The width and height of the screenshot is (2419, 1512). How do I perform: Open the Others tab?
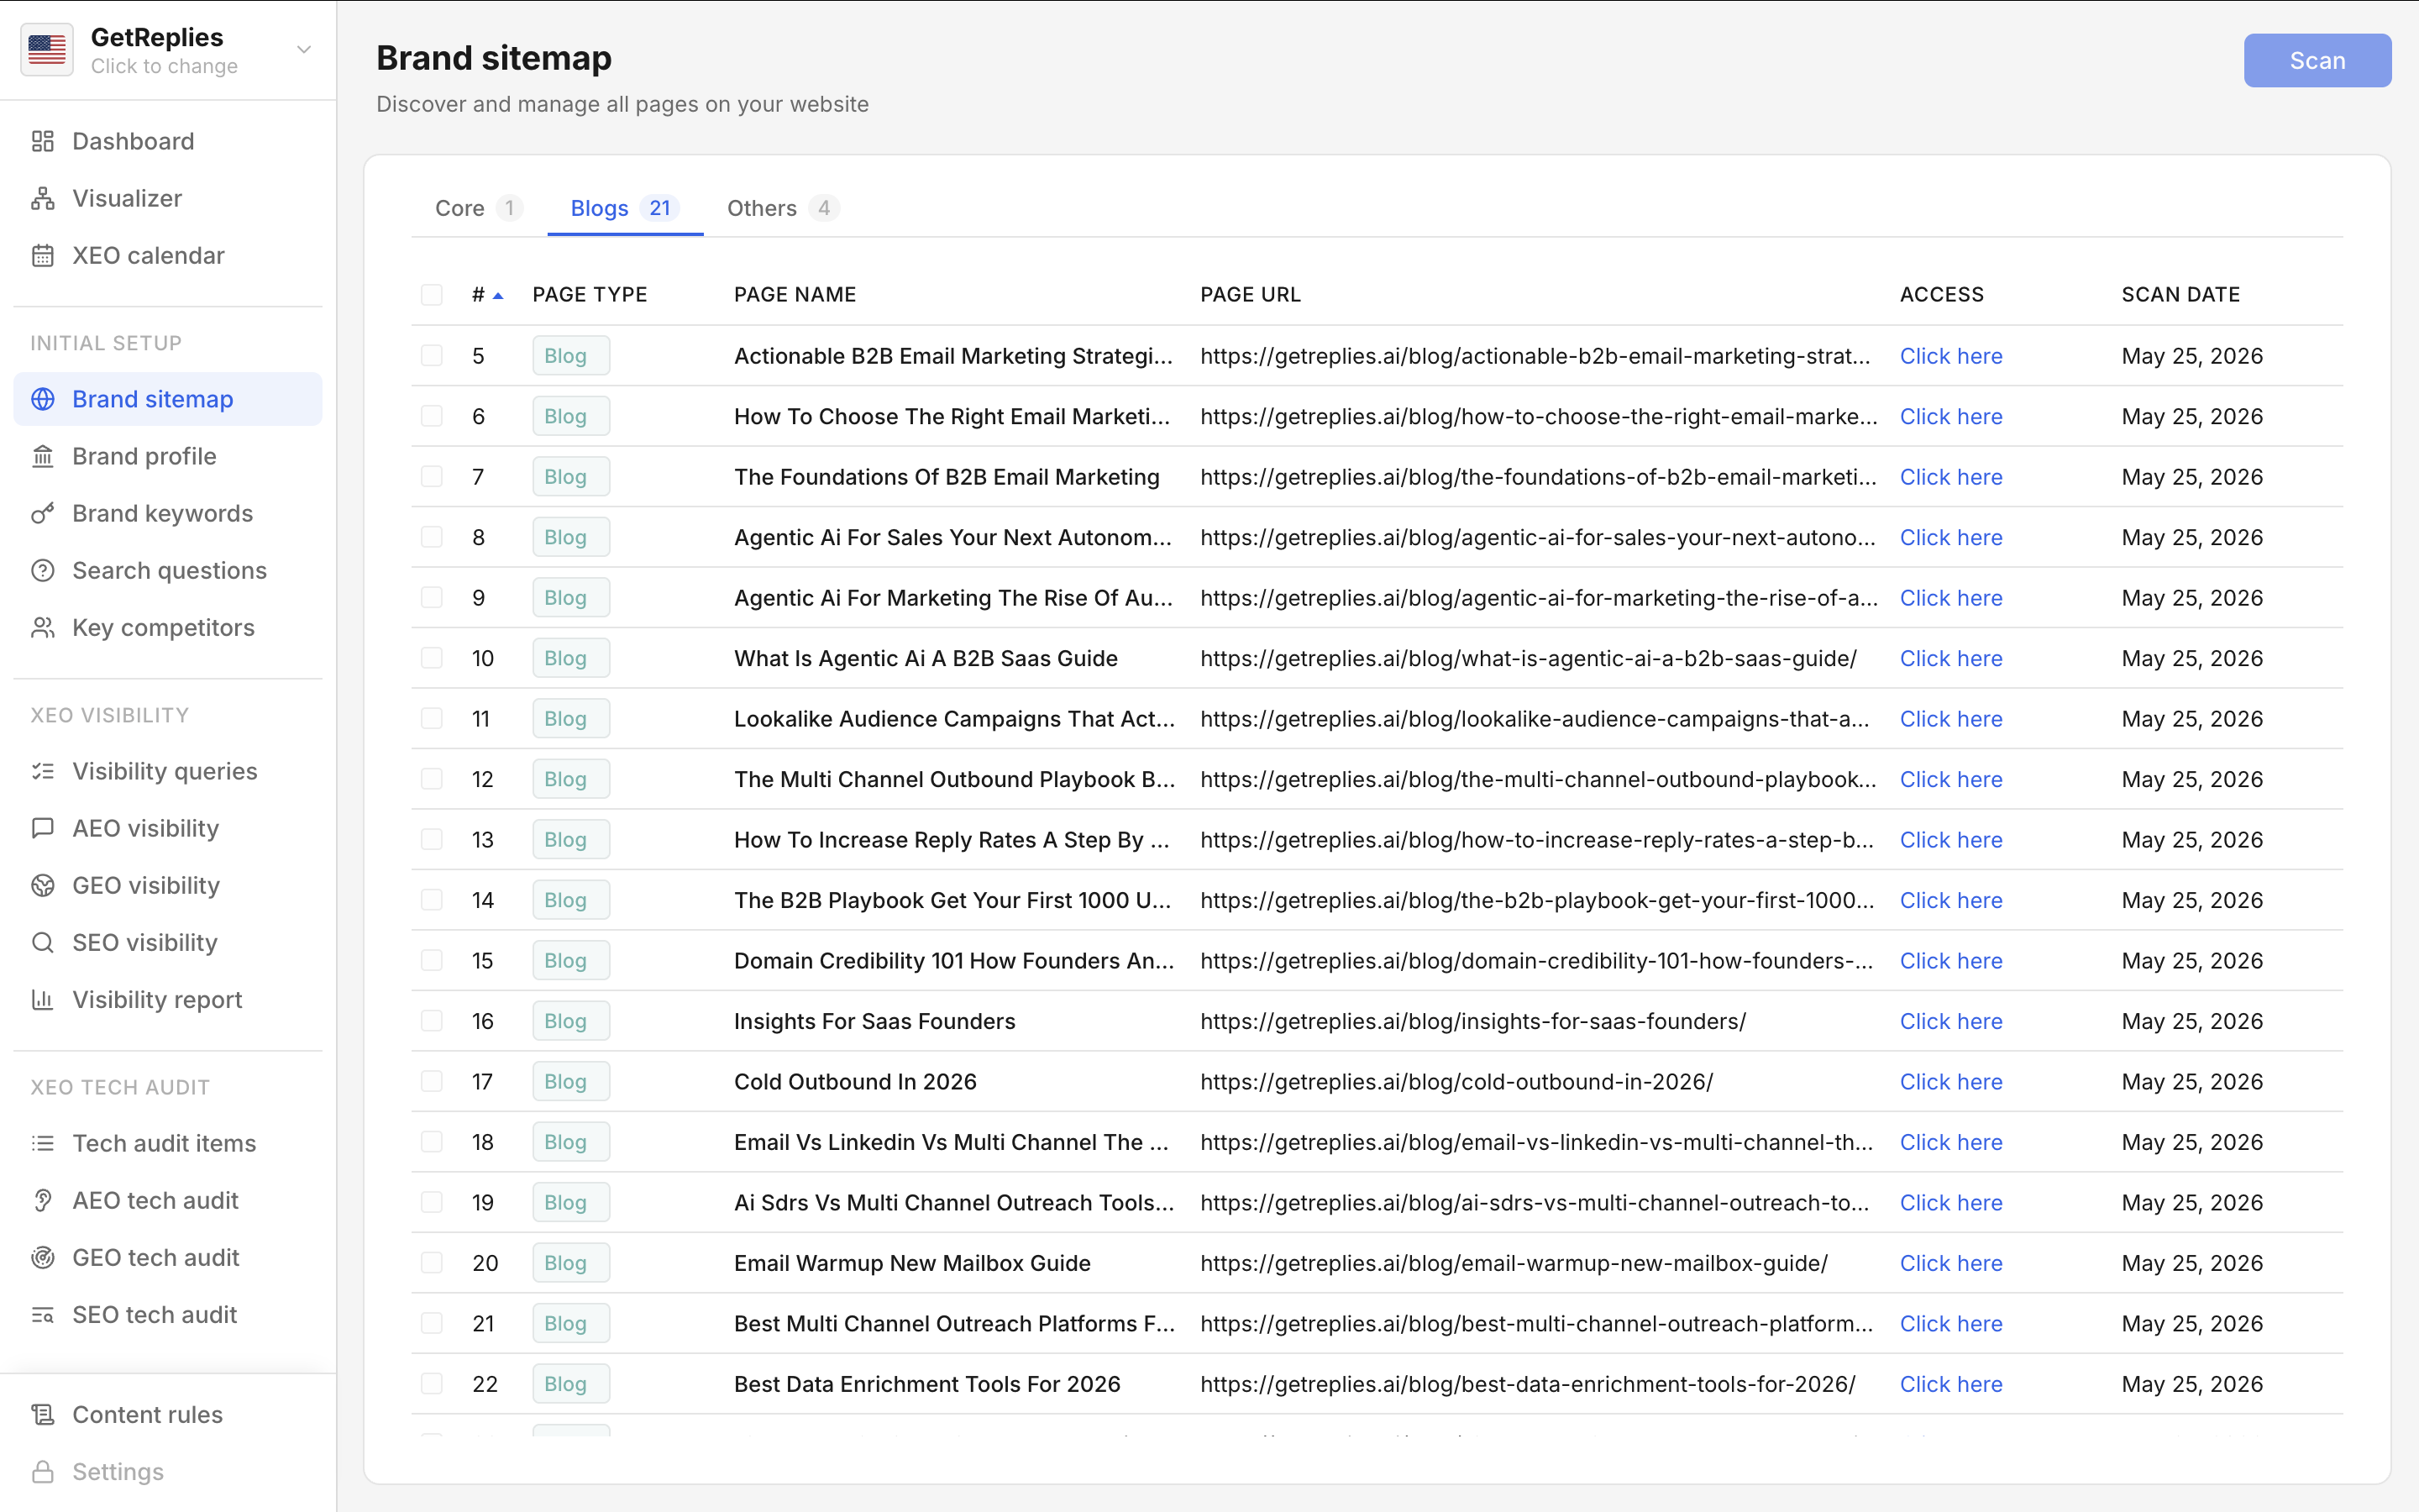tap(783, 208)
